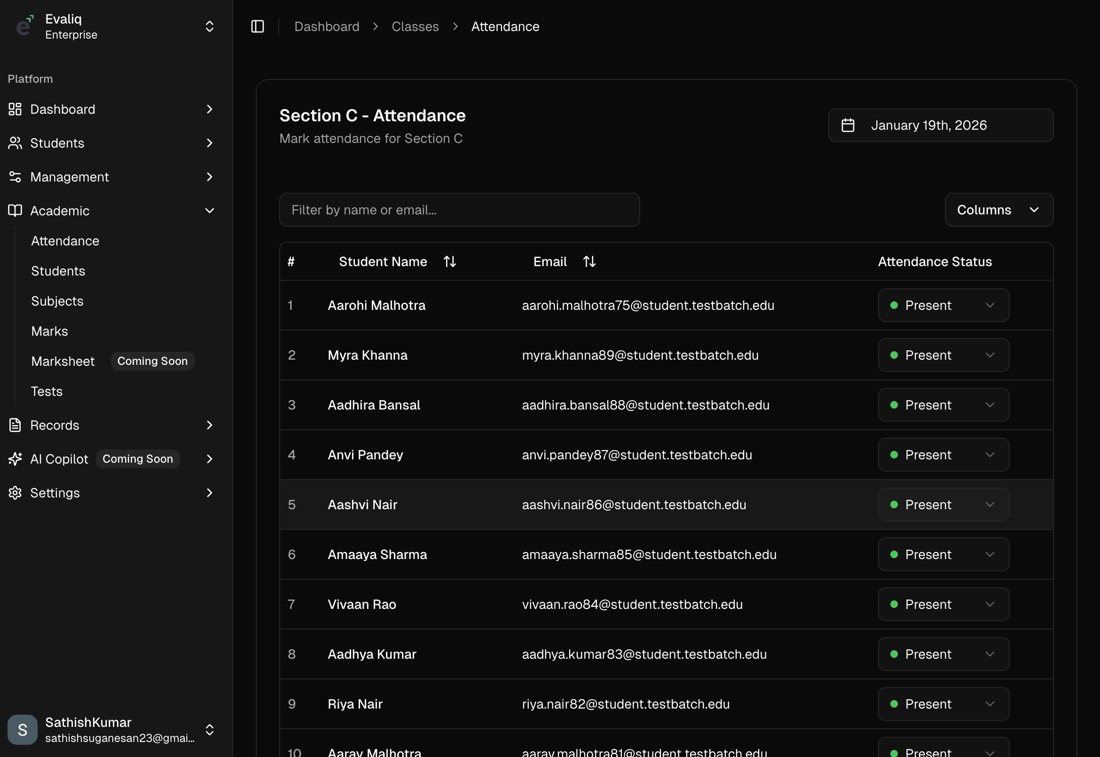Click the Settings gear icon

15,493
